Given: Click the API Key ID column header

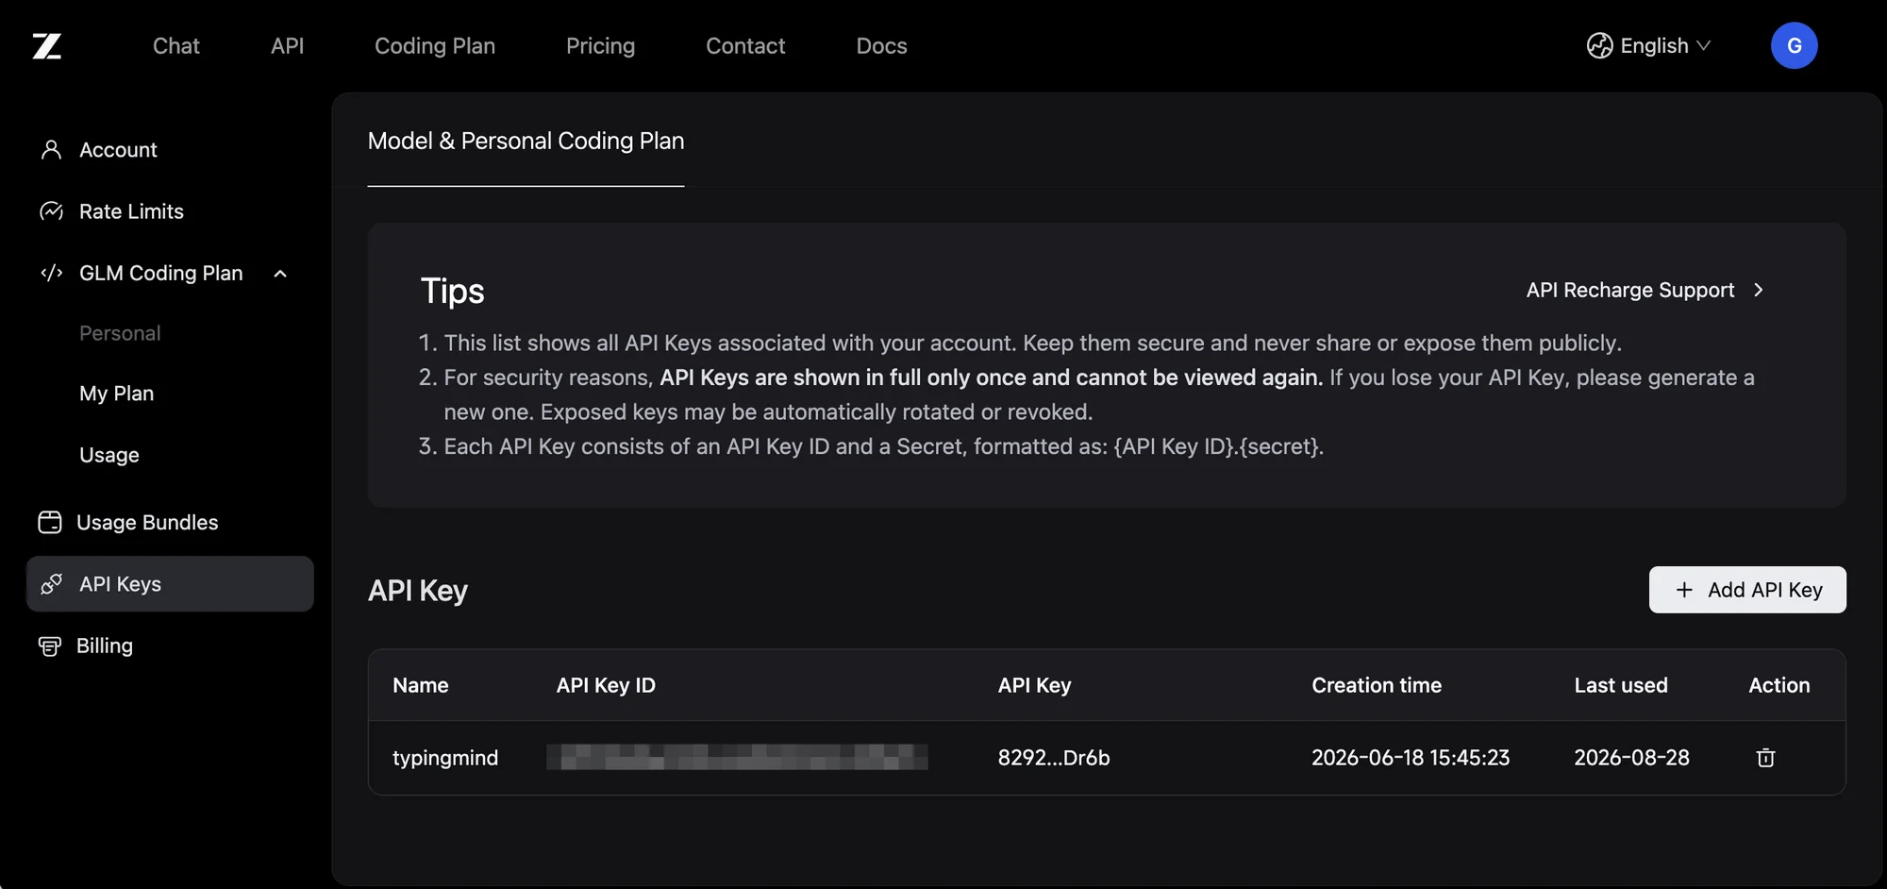Looking at the screenshot, I should (x=606, y=685).
